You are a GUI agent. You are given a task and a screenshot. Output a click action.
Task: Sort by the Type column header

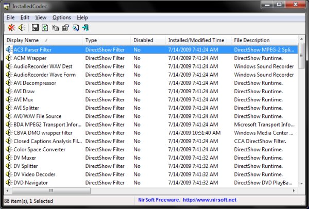(x=107, y=40)
